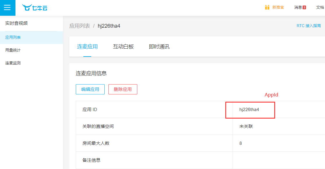The height and width of the screenshot is (169, 325).
Task: Open the hamburger navigation menu
Action: [7, 8]
